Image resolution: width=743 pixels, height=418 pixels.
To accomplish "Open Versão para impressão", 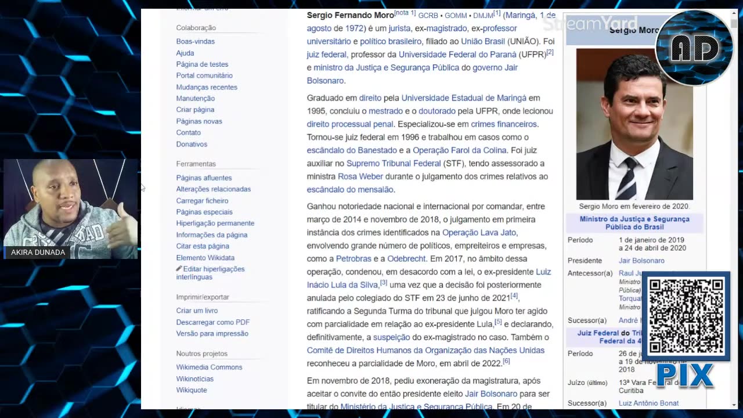I will [x=212, y=333].
